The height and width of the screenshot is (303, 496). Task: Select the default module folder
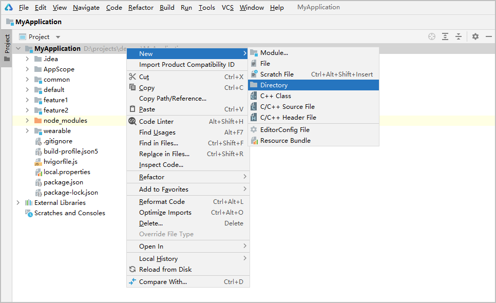click(54, 89)
